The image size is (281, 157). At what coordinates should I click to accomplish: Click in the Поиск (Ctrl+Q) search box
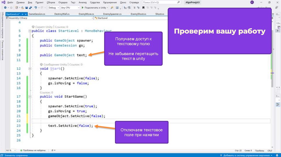[x=162, y=2]
